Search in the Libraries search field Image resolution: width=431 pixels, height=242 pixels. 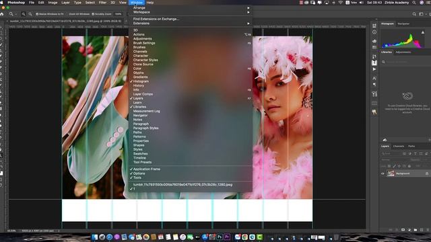(407, 62)
